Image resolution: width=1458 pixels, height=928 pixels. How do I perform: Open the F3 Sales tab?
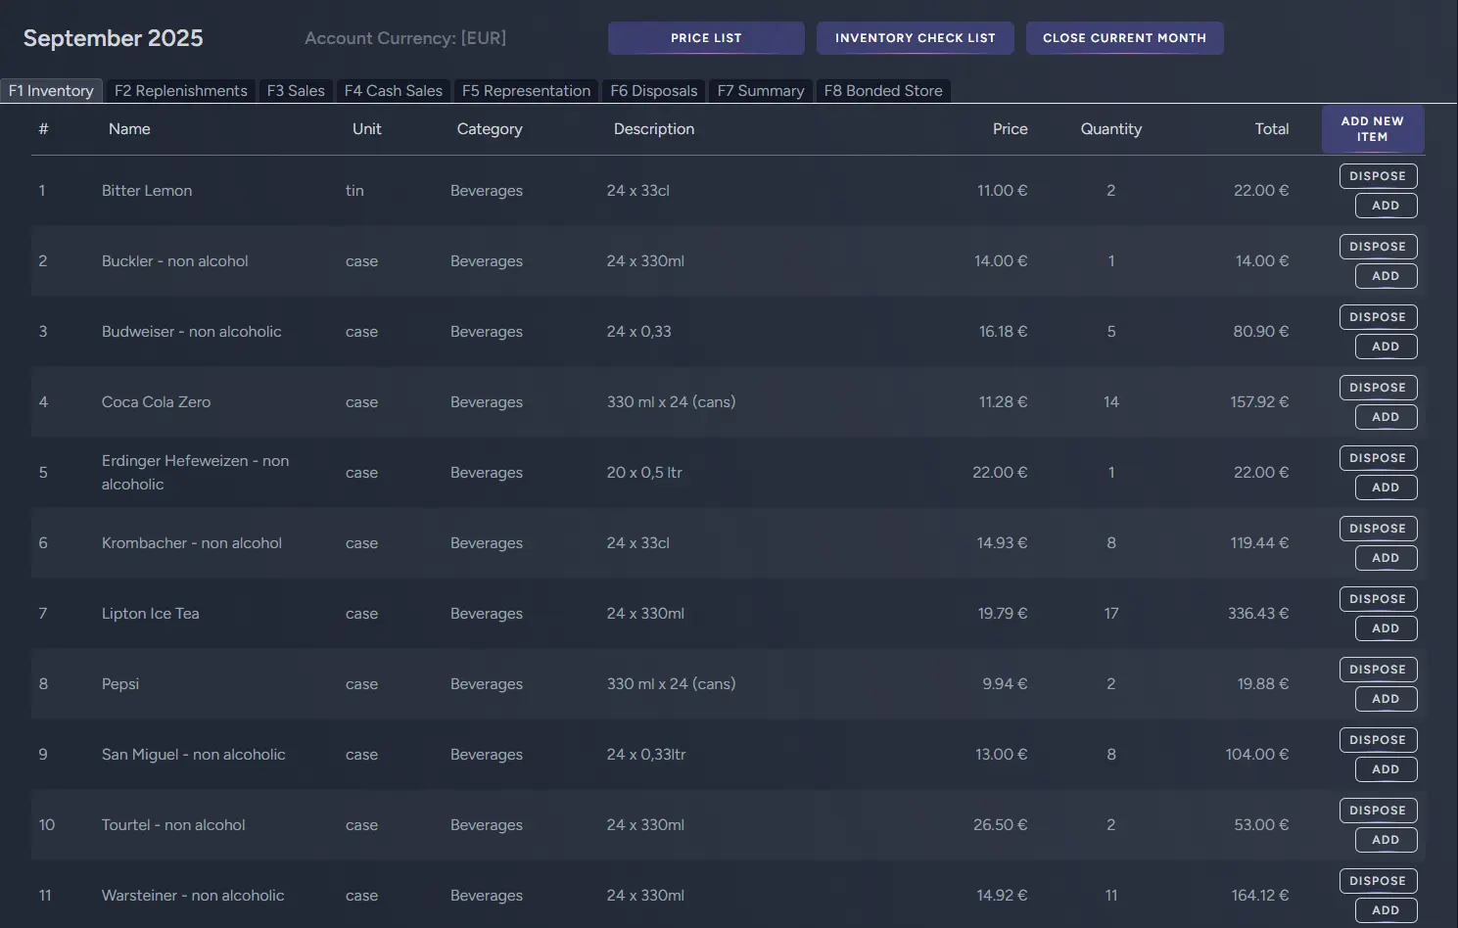(296, 91)
